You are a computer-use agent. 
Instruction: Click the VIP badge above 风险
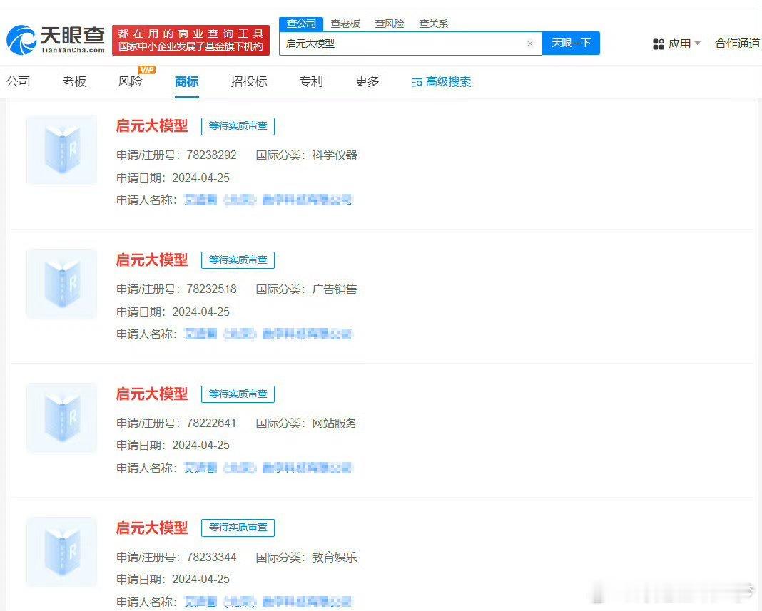[x=146, y=70]
